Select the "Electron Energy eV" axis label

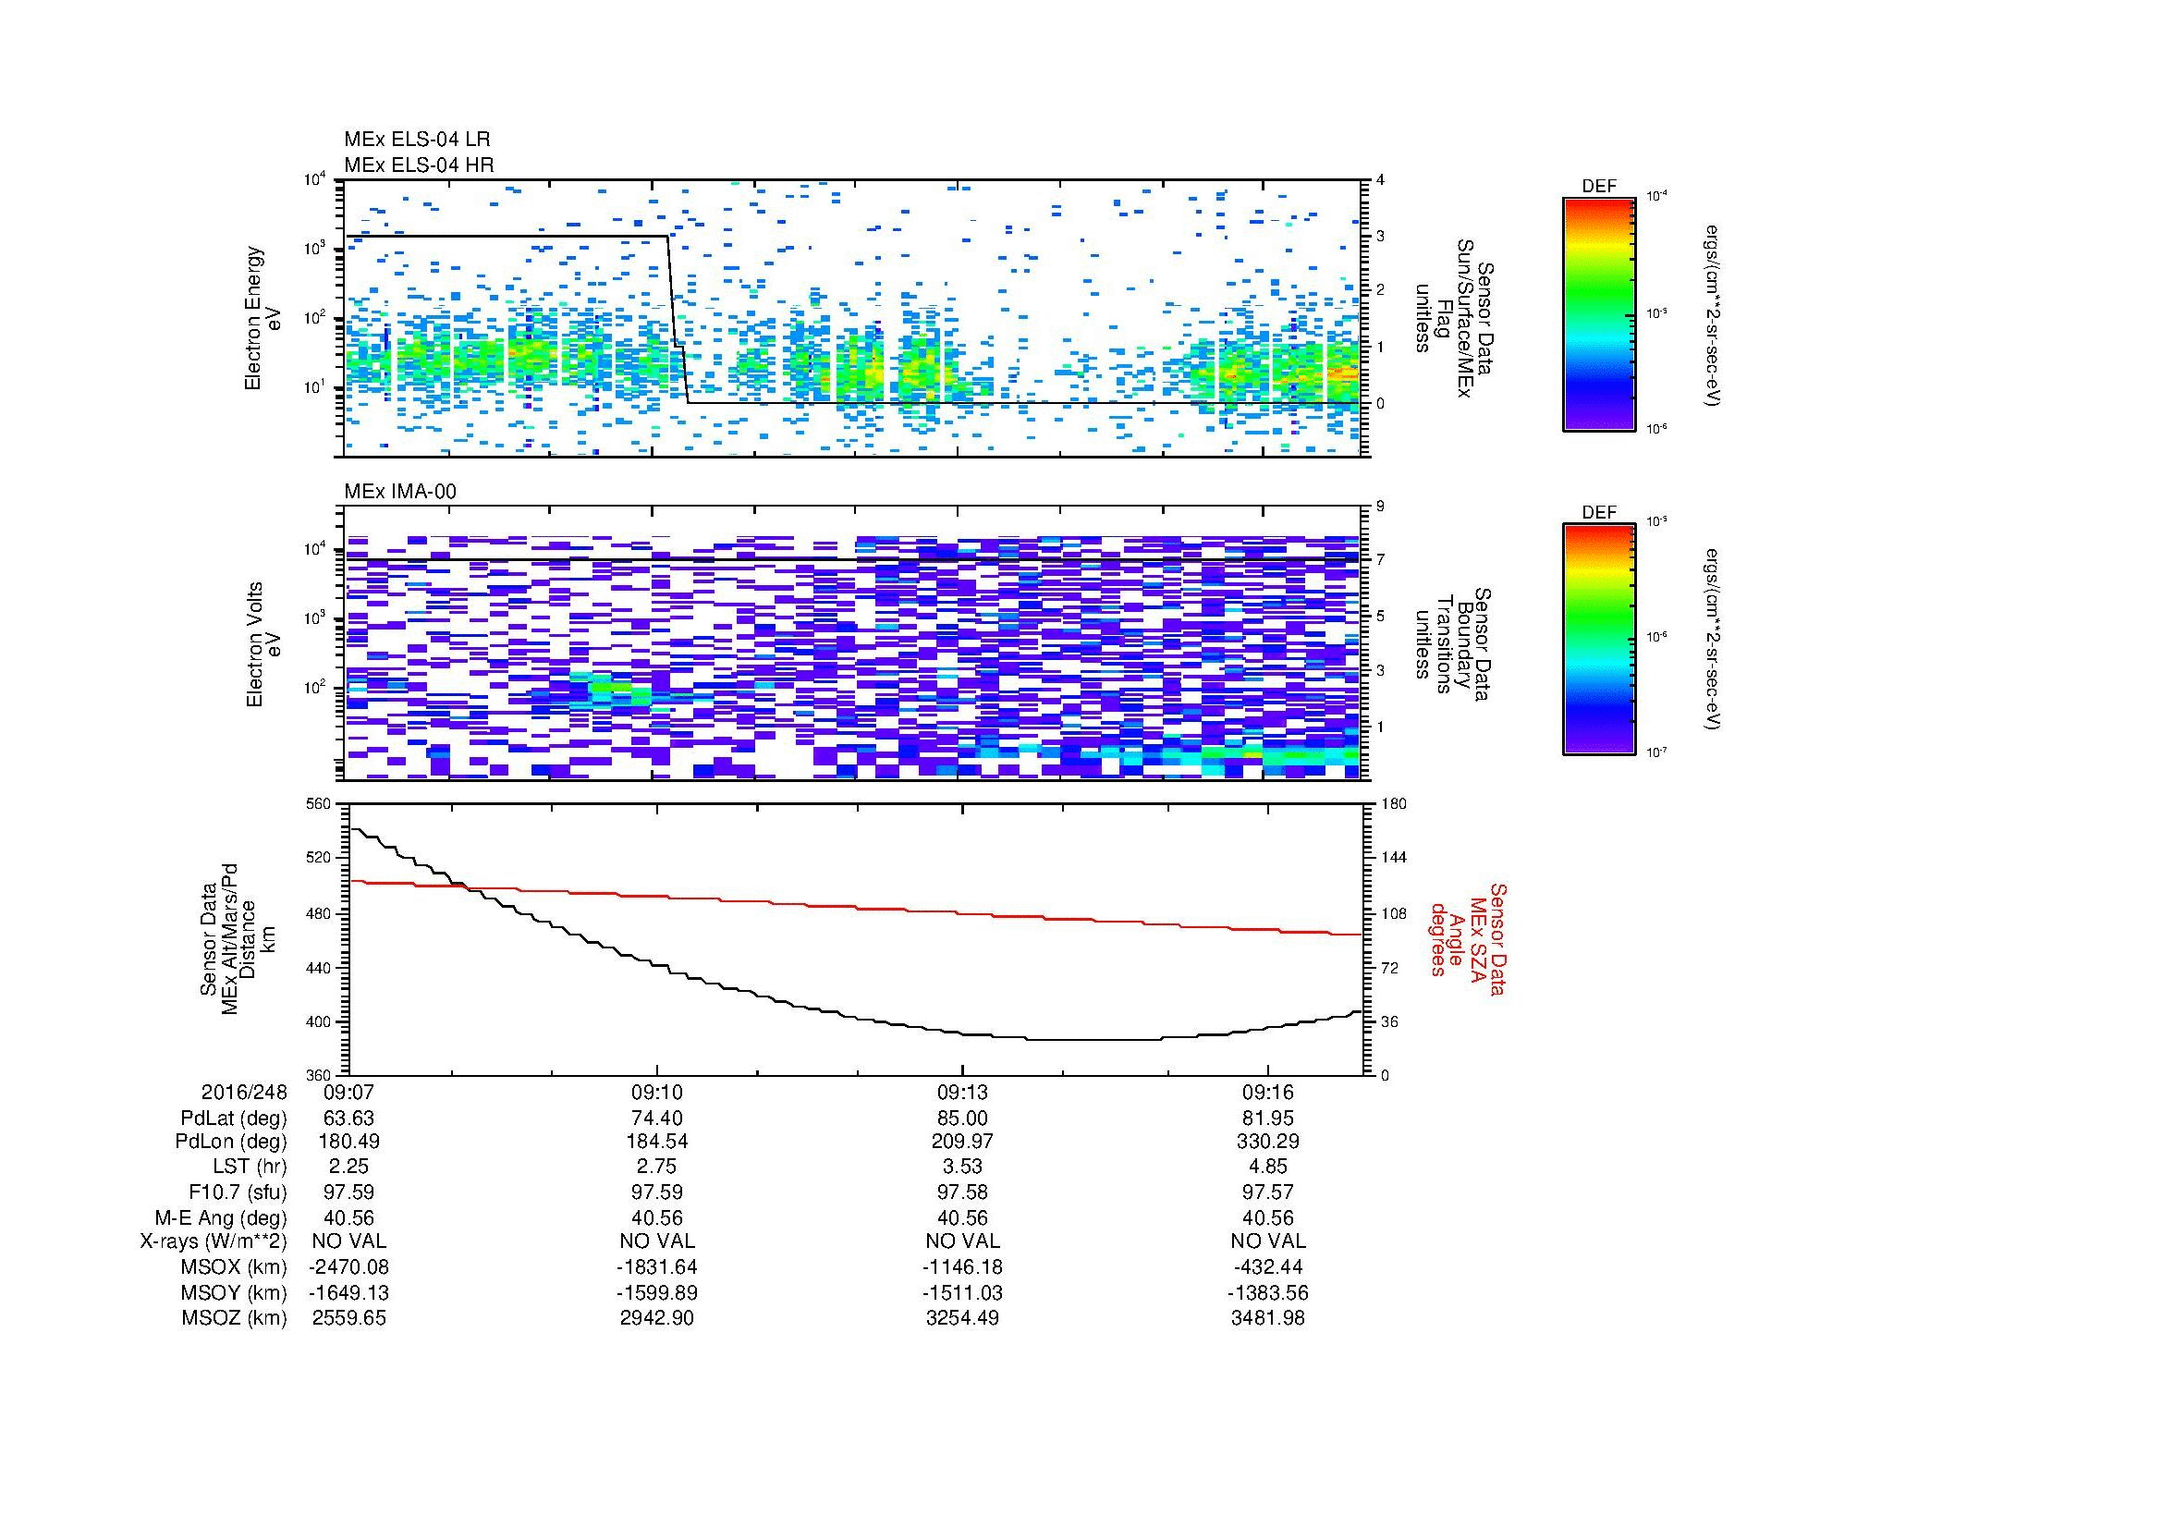(x=263, y=318)
